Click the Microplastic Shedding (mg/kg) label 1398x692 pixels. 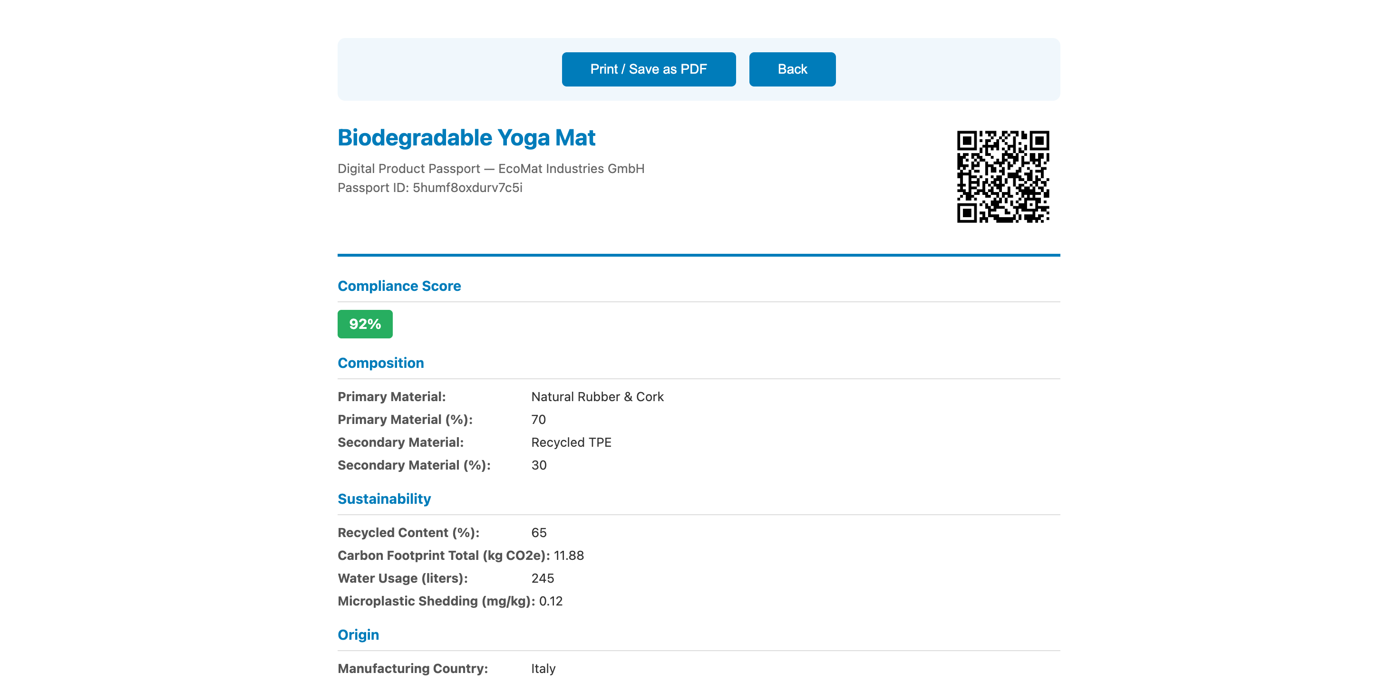tap(437, 601)
